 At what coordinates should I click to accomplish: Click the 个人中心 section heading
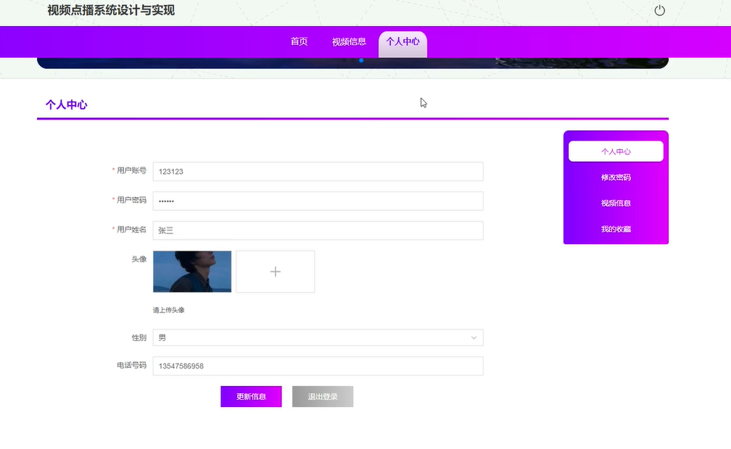66,105
